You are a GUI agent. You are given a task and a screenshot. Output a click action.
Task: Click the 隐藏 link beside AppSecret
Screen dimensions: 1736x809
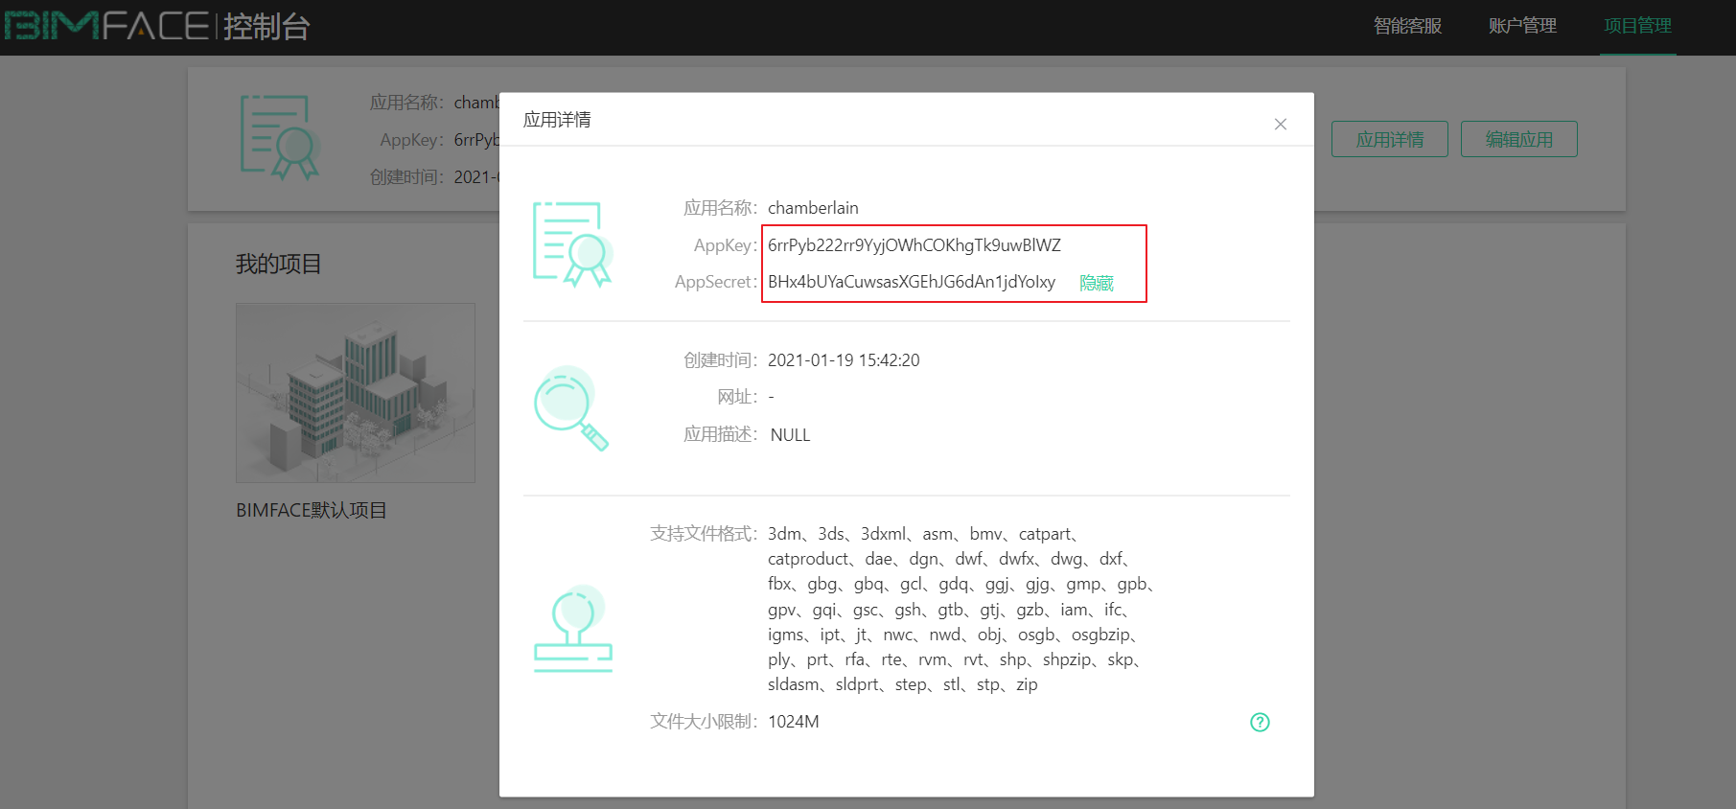tap(1097, 283)
